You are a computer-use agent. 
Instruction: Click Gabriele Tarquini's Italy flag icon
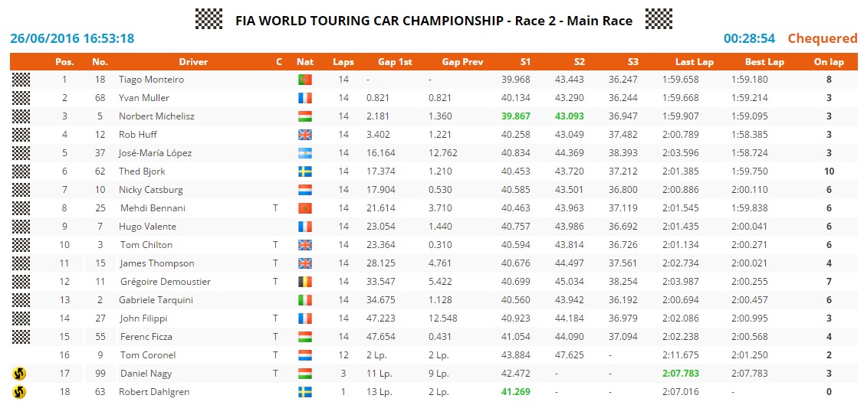coord(304,300)
